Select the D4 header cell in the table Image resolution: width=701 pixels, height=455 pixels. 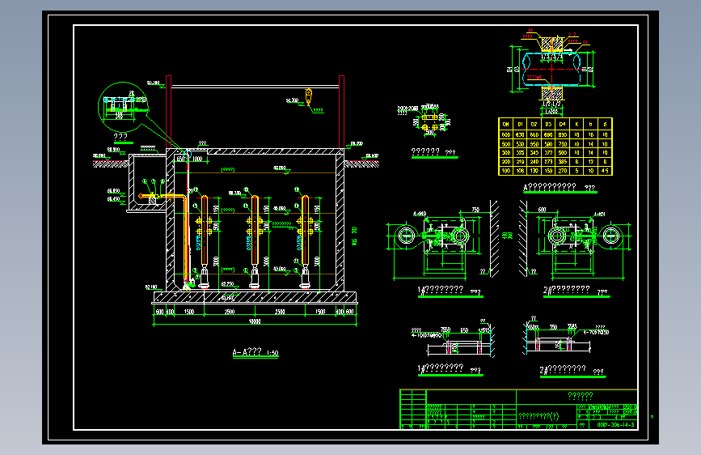[563, 124]
